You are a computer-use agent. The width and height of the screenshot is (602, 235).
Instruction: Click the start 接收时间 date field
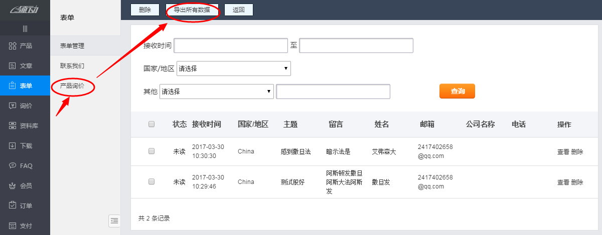230,45
